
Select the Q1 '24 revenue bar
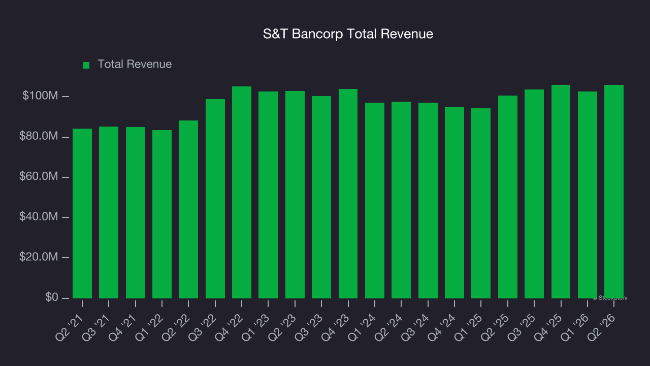(x=375, y=200)
